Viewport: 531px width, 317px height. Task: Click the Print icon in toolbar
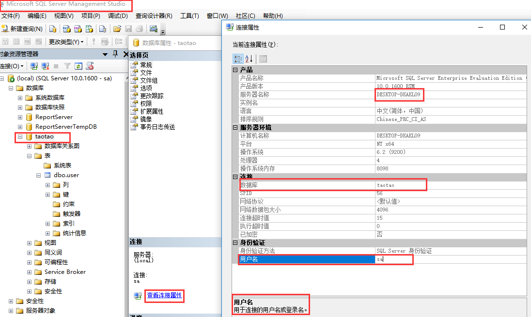(139, 29)
